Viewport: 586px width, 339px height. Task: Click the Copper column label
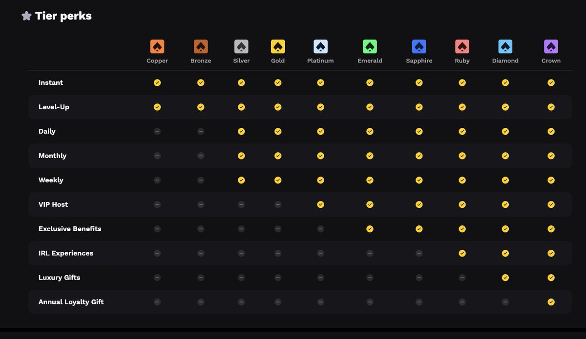[x=157, y=61]
